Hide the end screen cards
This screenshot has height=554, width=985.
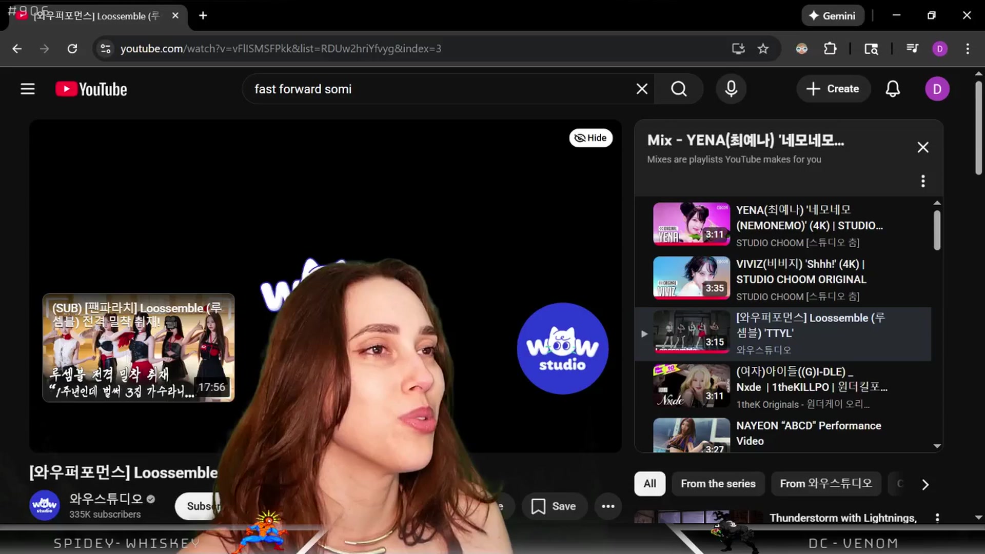pyautogui.click(x=590, y=137)
